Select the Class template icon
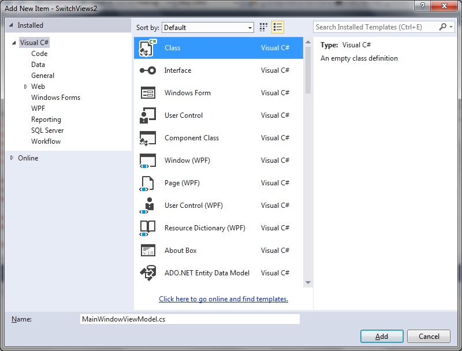Image resolution: width=462 pixels, height=351 pixels. pyautogui.click(x=148, y=48)
